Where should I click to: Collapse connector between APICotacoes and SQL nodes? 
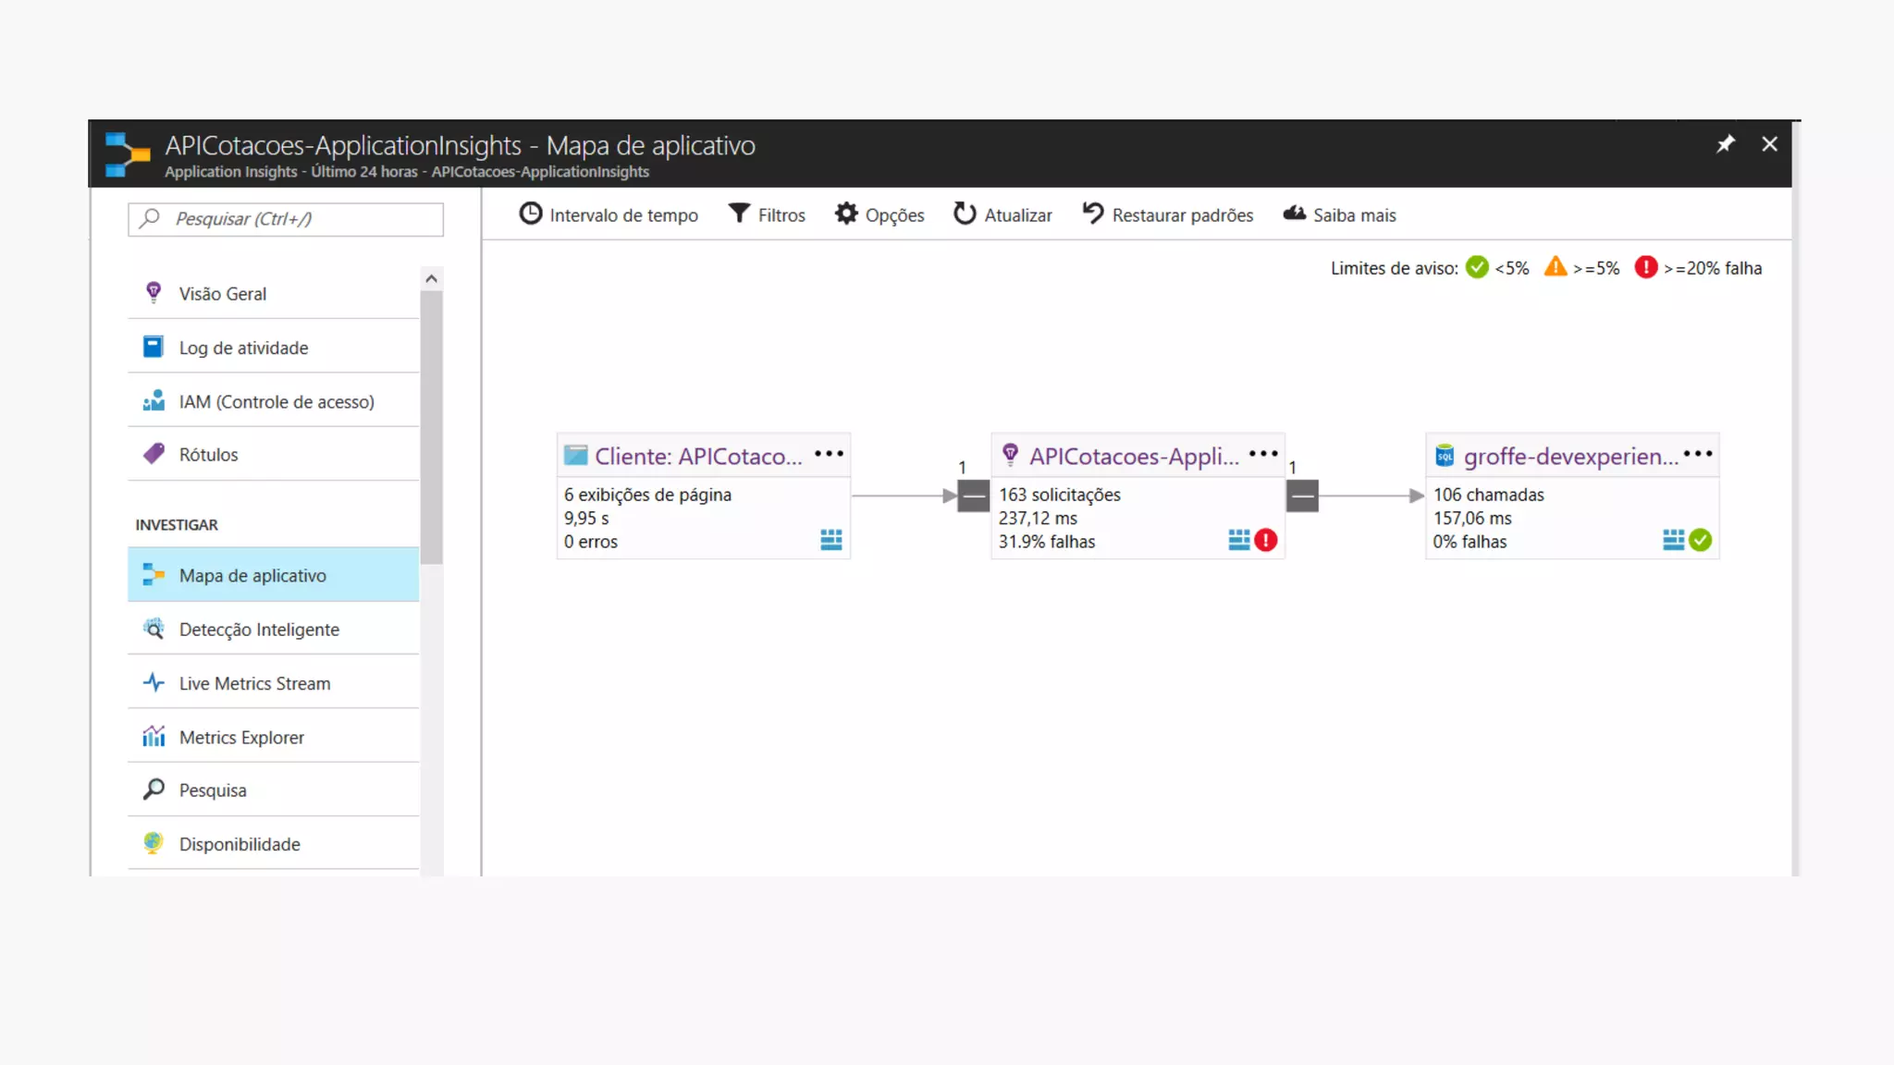tap(1302, 496)
